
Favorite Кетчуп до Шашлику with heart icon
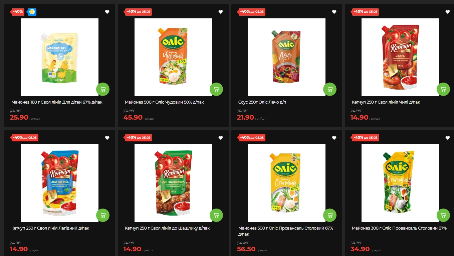[221, 138]
